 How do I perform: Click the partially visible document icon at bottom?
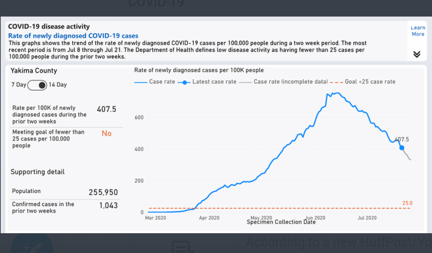(x=183, y=247)
